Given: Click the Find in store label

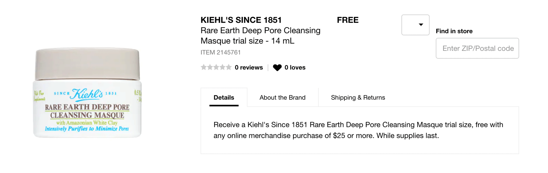Looking at the screenshot, I should point(454,31).
